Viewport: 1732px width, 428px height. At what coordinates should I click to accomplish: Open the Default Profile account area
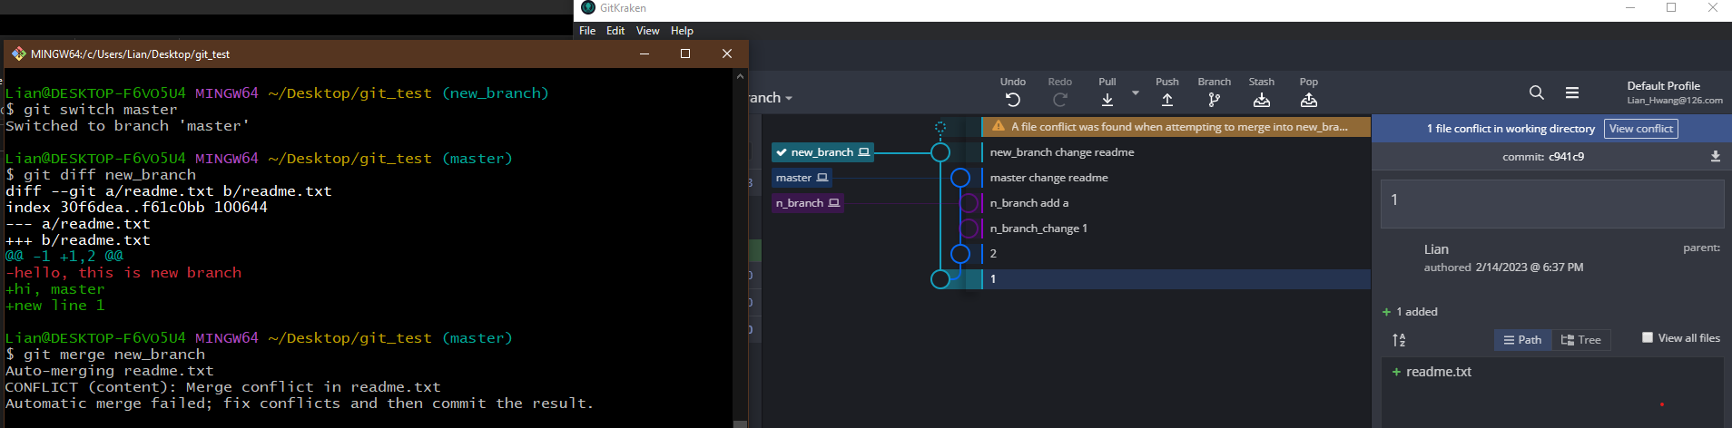click(x=1674, y=92)
